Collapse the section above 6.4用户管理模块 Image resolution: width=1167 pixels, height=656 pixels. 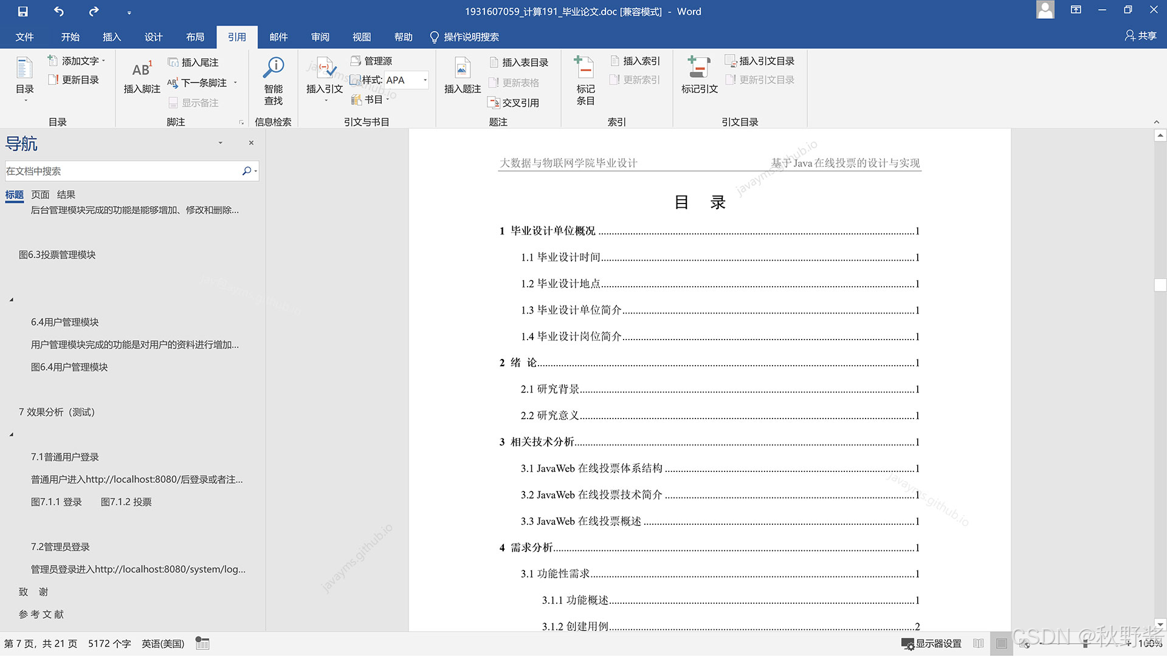pyautogui.click(x=12, y=300)
